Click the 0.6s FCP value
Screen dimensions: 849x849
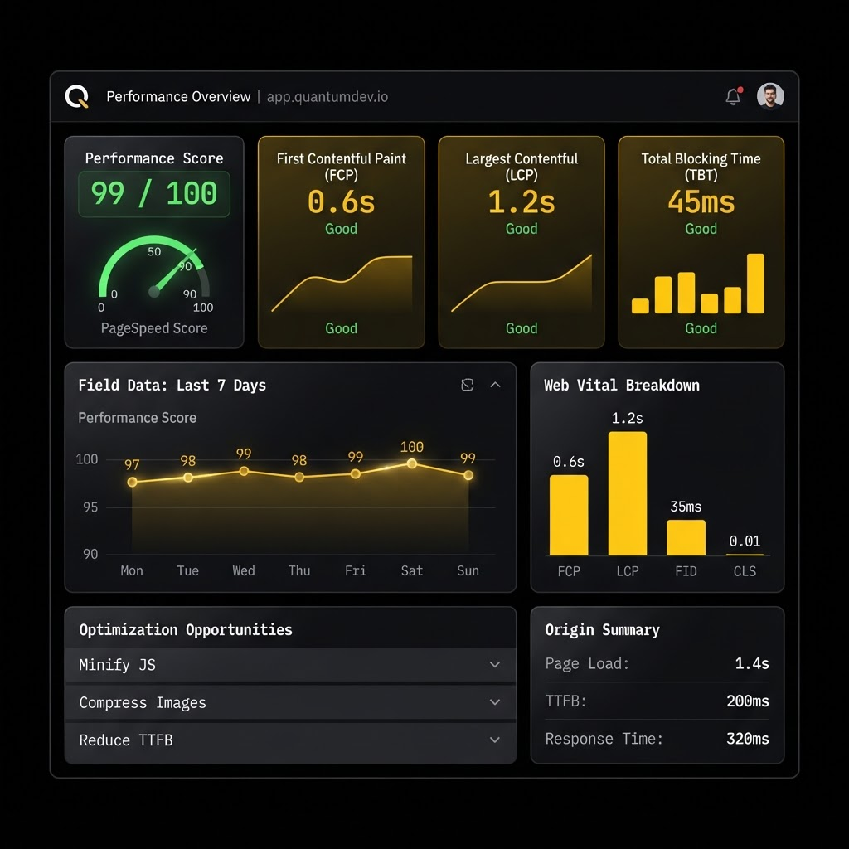pos(341,202)
